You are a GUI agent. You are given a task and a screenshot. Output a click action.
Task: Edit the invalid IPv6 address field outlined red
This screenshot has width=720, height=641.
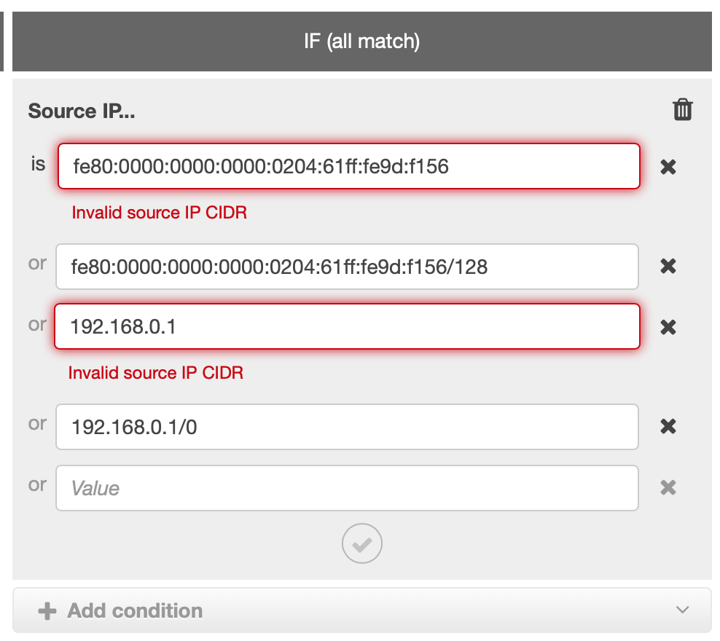(x=349, y=166)
